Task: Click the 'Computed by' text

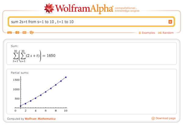Action: [x=16, y=119]
